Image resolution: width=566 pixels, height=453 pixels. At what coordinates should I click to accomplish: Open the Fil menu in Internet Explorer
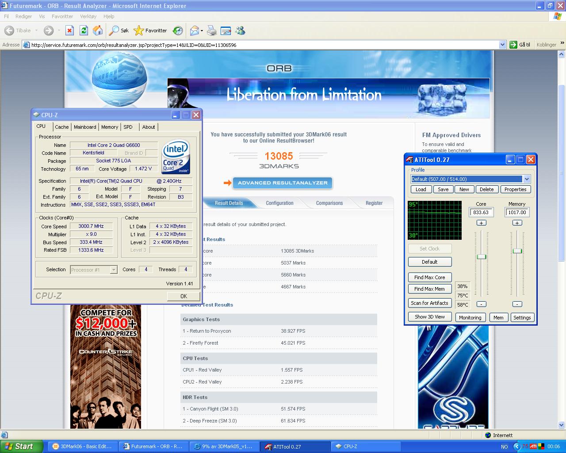pos(6,16)
